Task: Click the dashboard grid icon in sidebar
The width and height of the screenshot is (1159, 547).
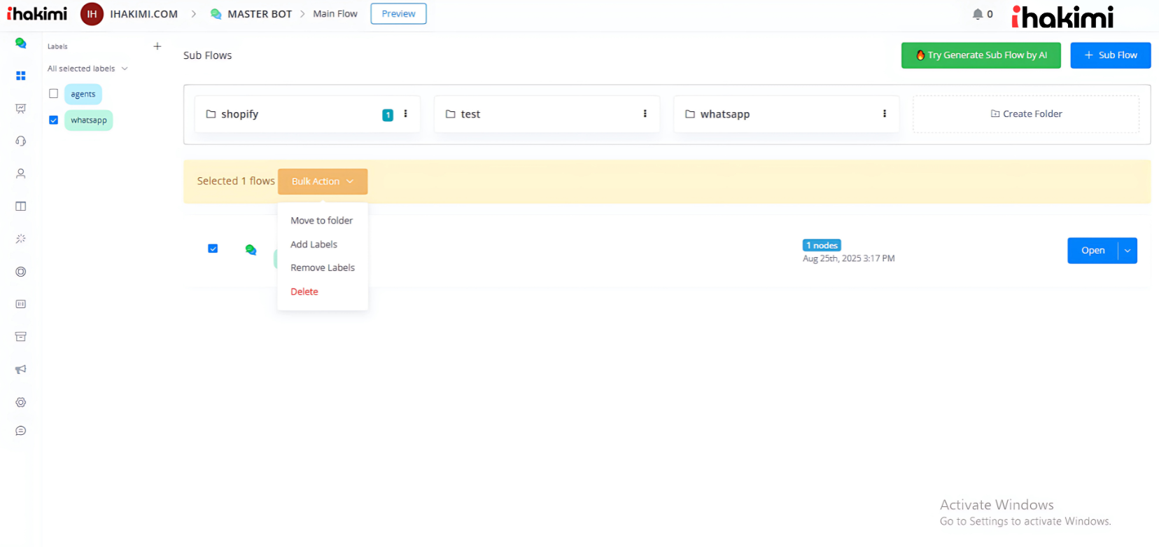Action: click(21, 76)
